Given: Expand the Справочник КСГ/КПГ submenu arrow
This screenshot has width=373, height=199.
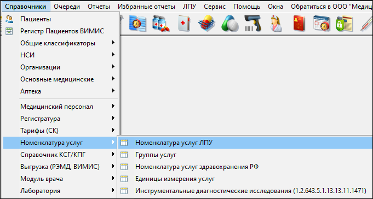Looking at the screenshot, I should (113, 154).
